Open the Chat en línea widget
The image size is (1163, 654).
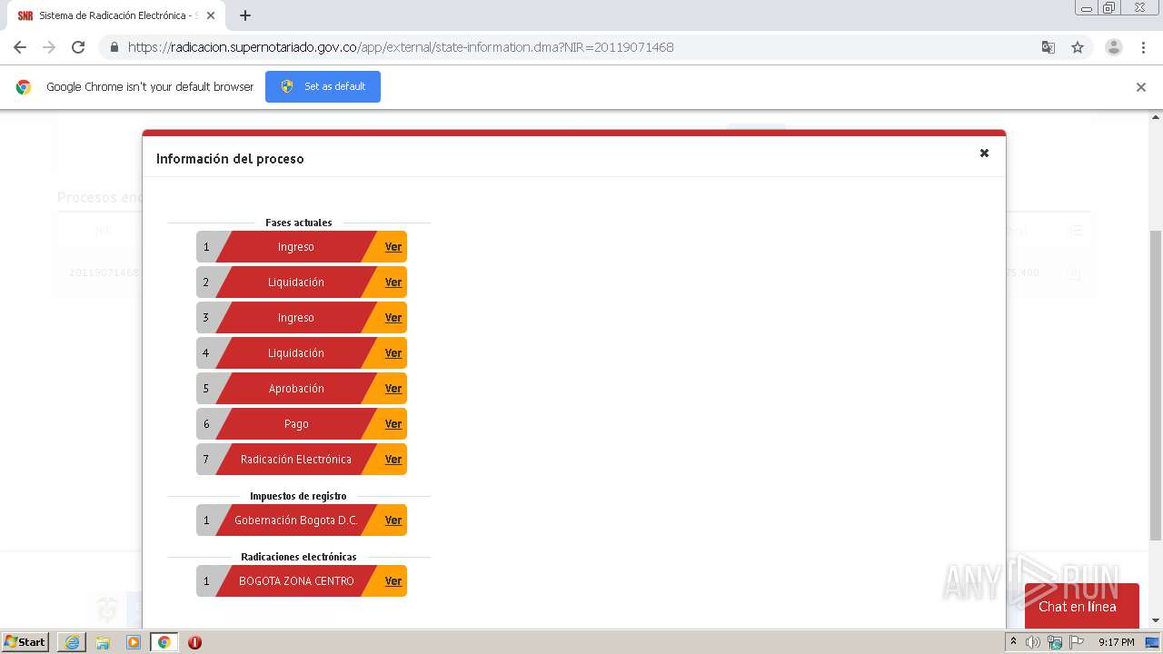click(x=1081, y=605)
